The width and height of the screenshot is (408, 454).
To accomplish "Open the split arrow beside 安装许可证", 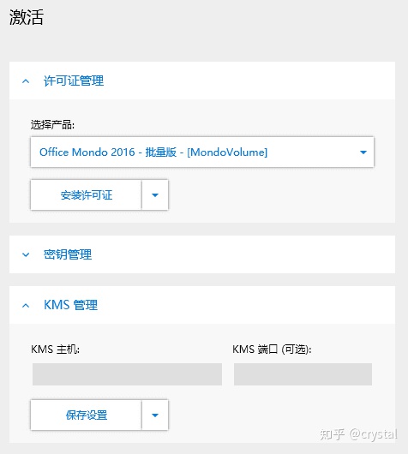I will click(x=155, y=194).
